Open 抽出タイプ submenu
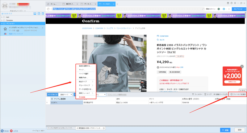 (86, 81)
